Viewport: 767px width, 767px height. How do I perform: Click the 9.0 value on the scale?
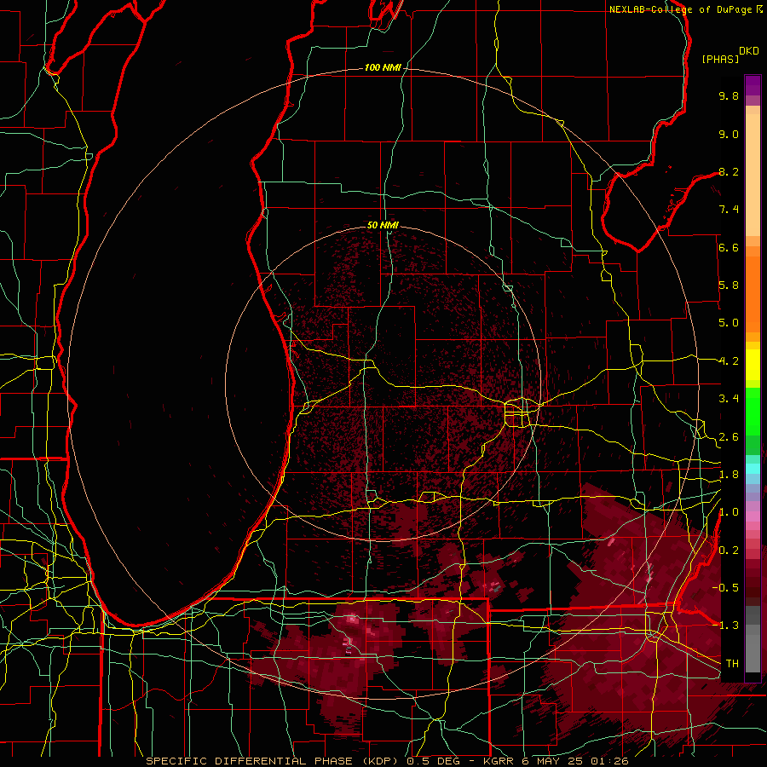[x=729, y=134]
